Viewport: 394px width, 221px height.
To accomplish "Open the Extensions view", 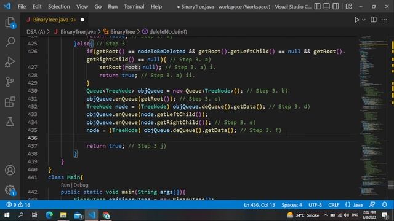I will [10, 102].
